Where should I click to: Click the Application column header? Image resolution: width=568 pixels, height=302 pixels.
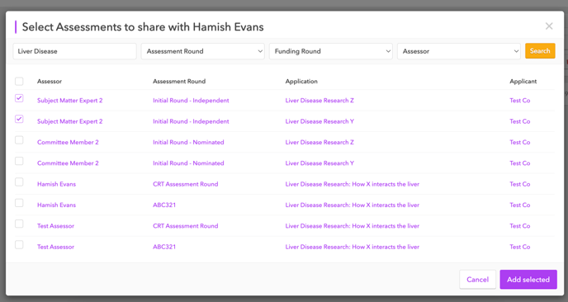tap(301, 82)
